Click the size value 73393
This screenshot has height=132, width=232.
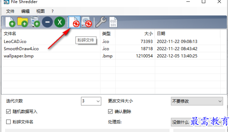click(147, 41)
